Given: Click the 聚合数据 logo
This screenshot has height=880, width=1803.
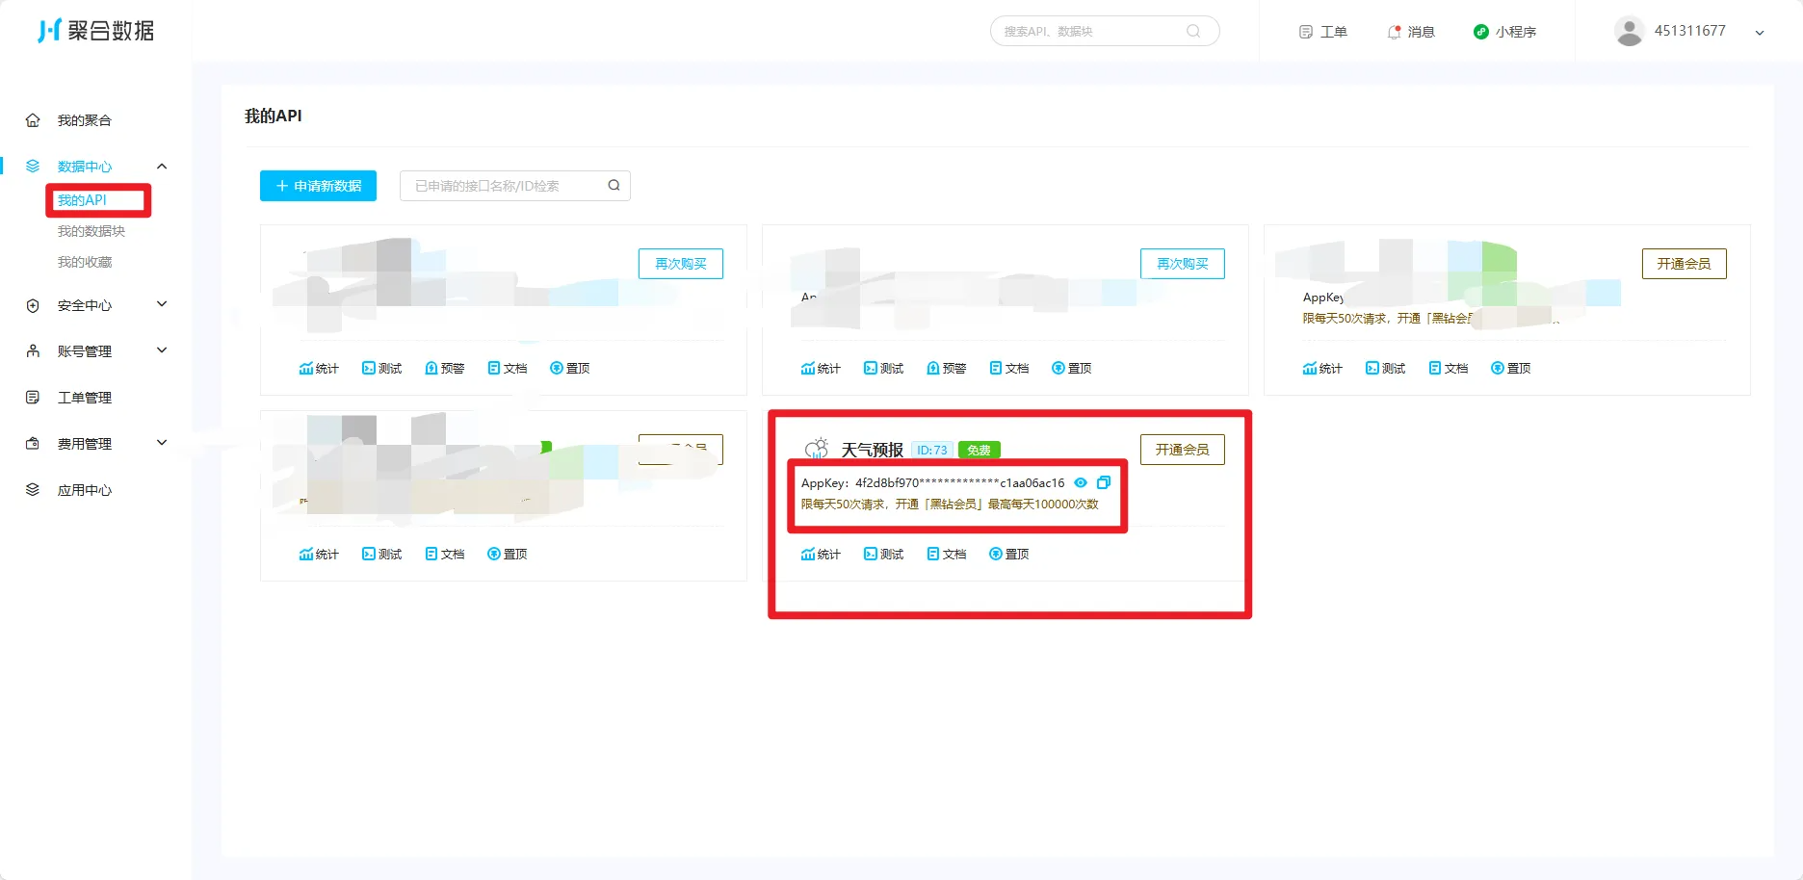Looking at the screenshot, I should pos(96,31).
